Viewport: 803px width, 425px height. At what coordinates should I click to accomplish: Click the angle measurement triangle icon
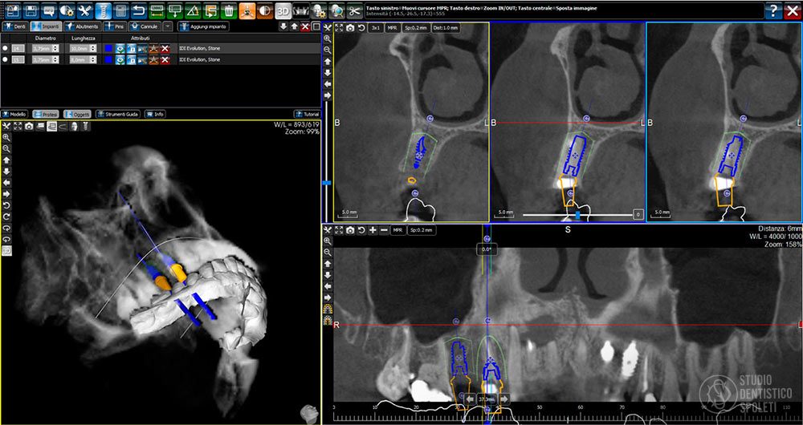(x=193, y=10)
